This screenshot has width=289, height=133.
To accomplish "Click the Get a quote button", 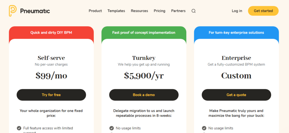I will (x=236, y=95).
